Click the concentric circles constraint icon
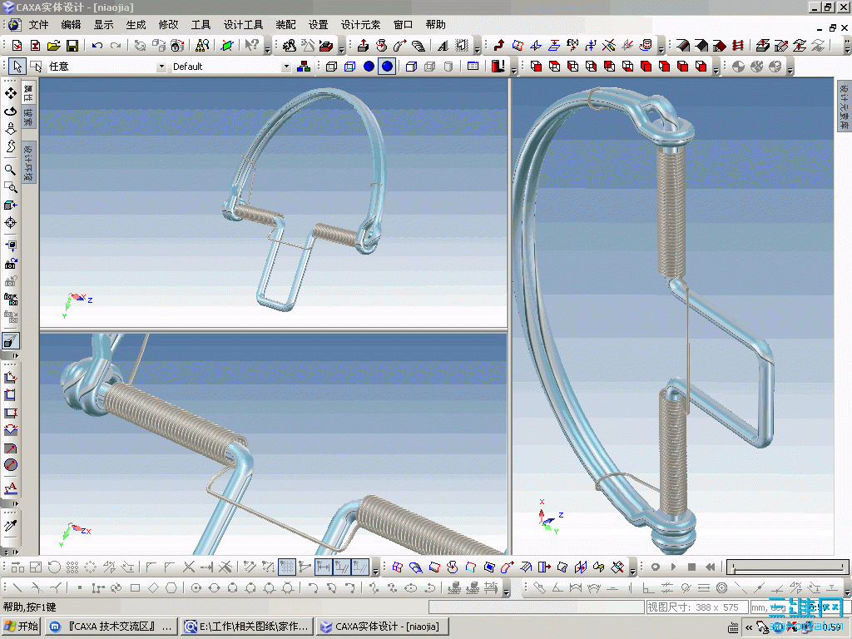Image resolution: width=852 pixels, height=639 pixels. [x=721, y=587]
